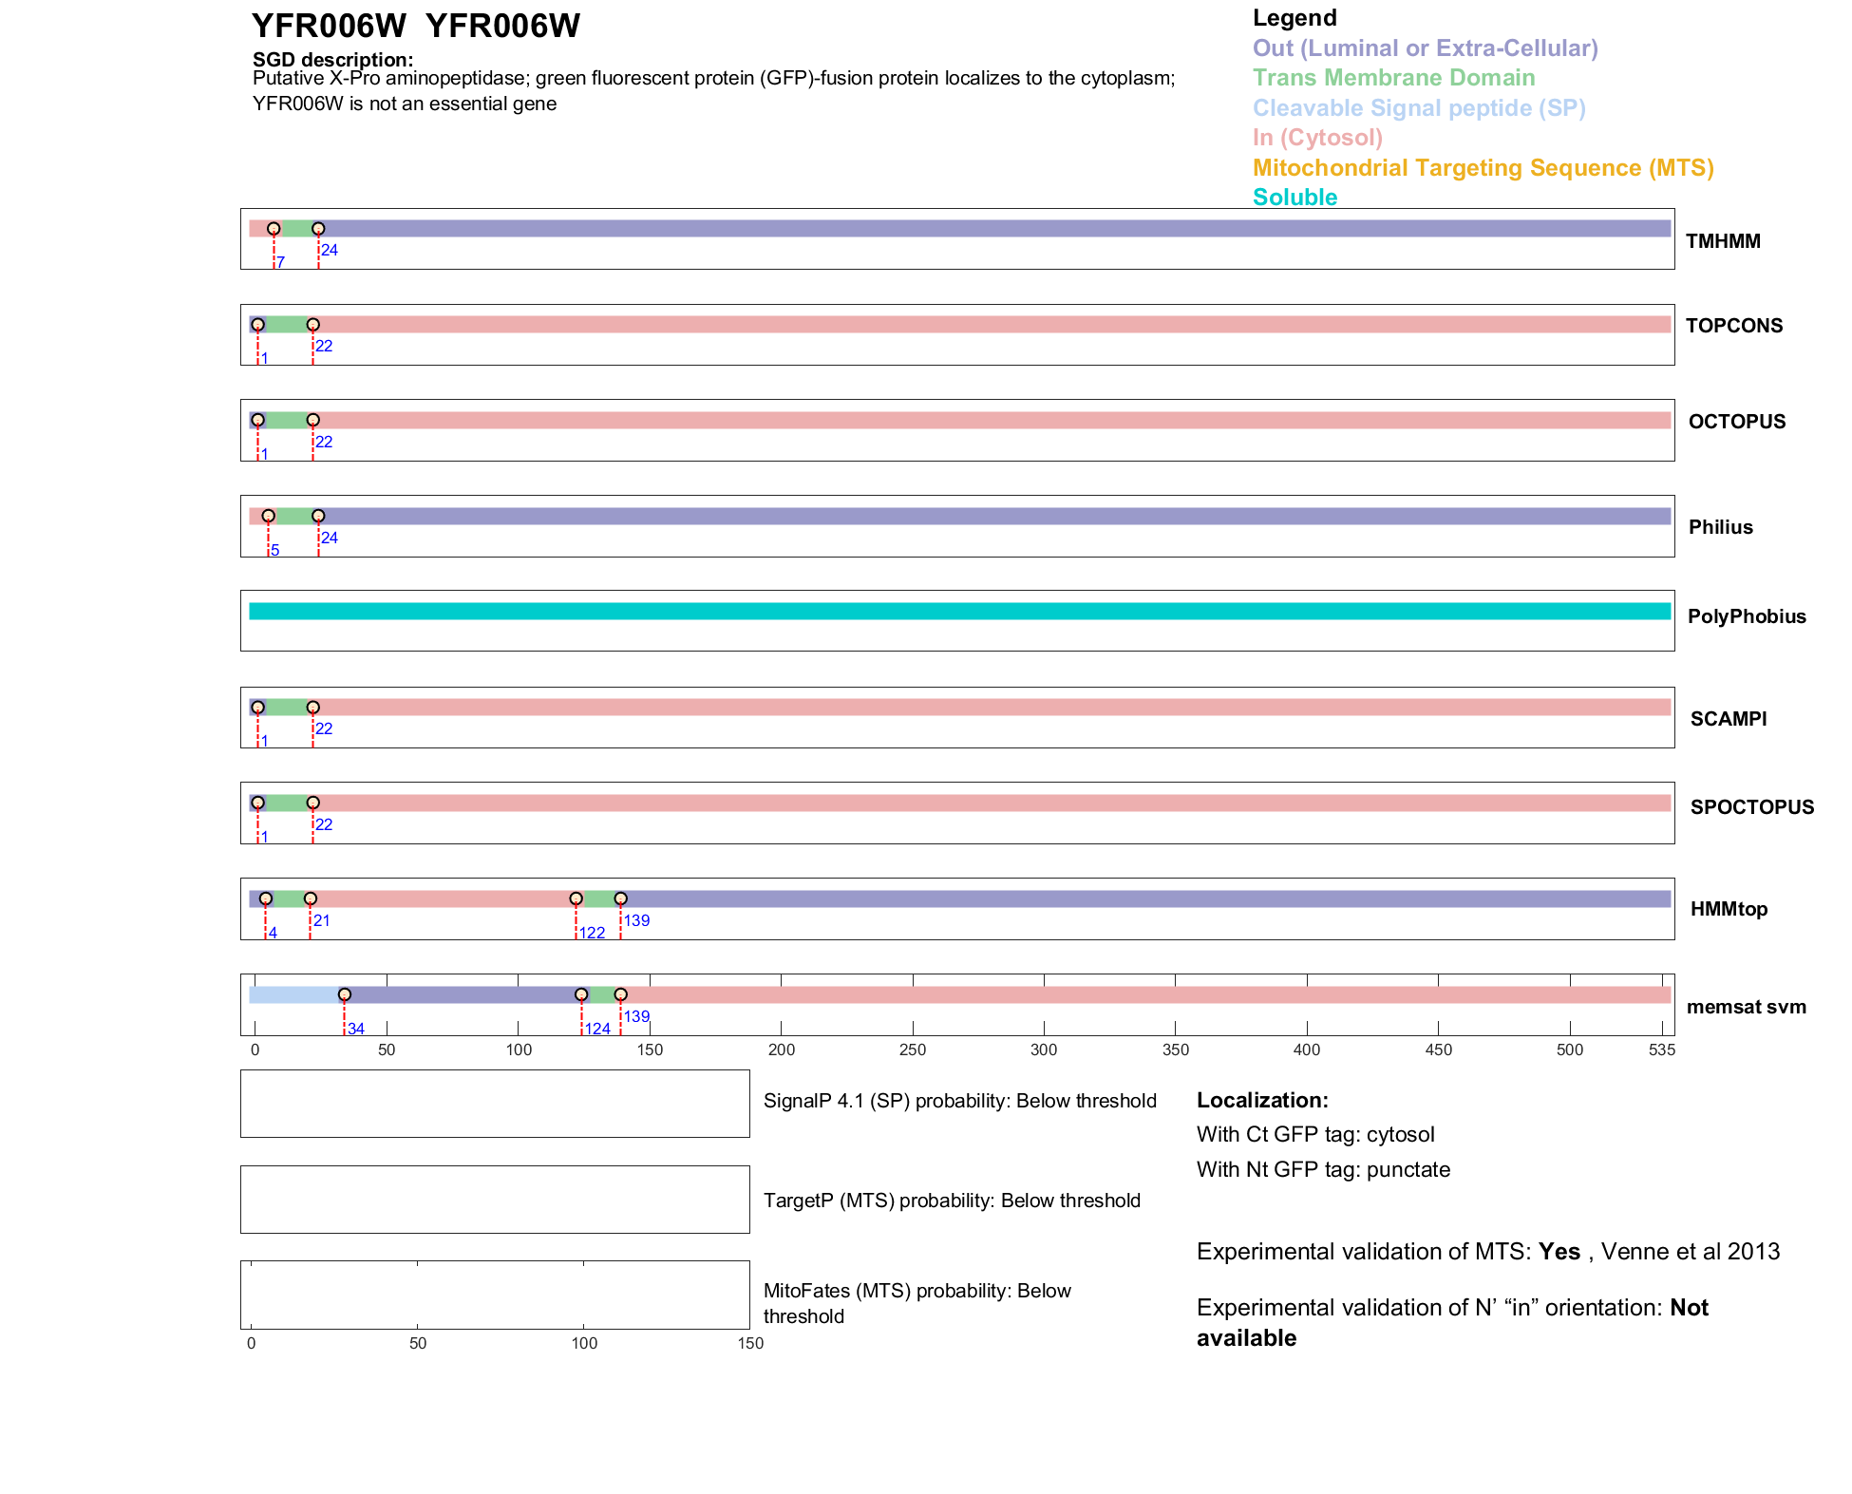
Task: Click the SPOCTOPUS track label
Action: pyautogui.click(x=1751, y=807)
